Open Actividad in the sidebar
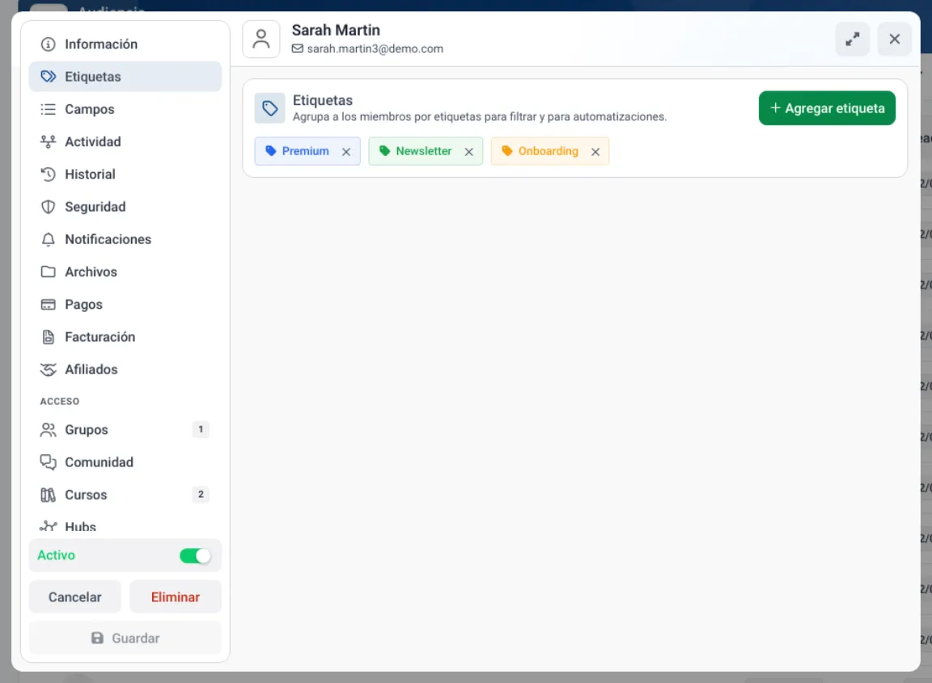 point(125,142)
